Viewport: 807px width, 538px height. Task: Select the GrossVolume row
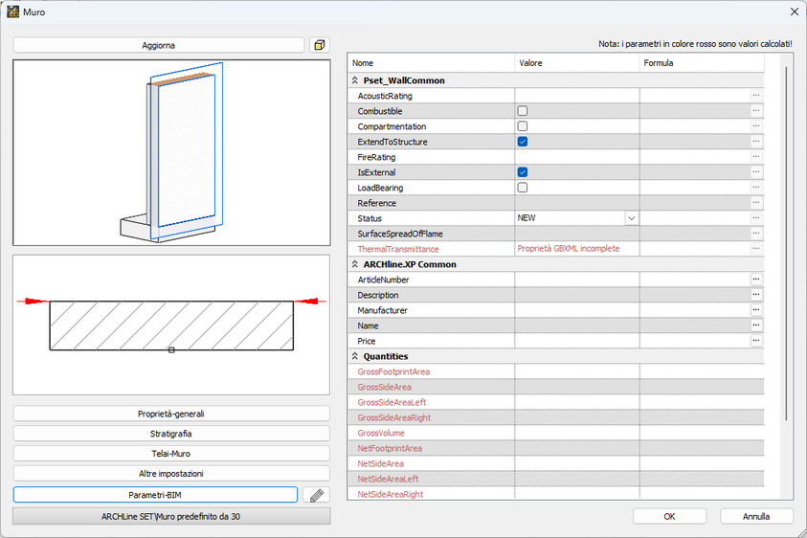(556, 433)
